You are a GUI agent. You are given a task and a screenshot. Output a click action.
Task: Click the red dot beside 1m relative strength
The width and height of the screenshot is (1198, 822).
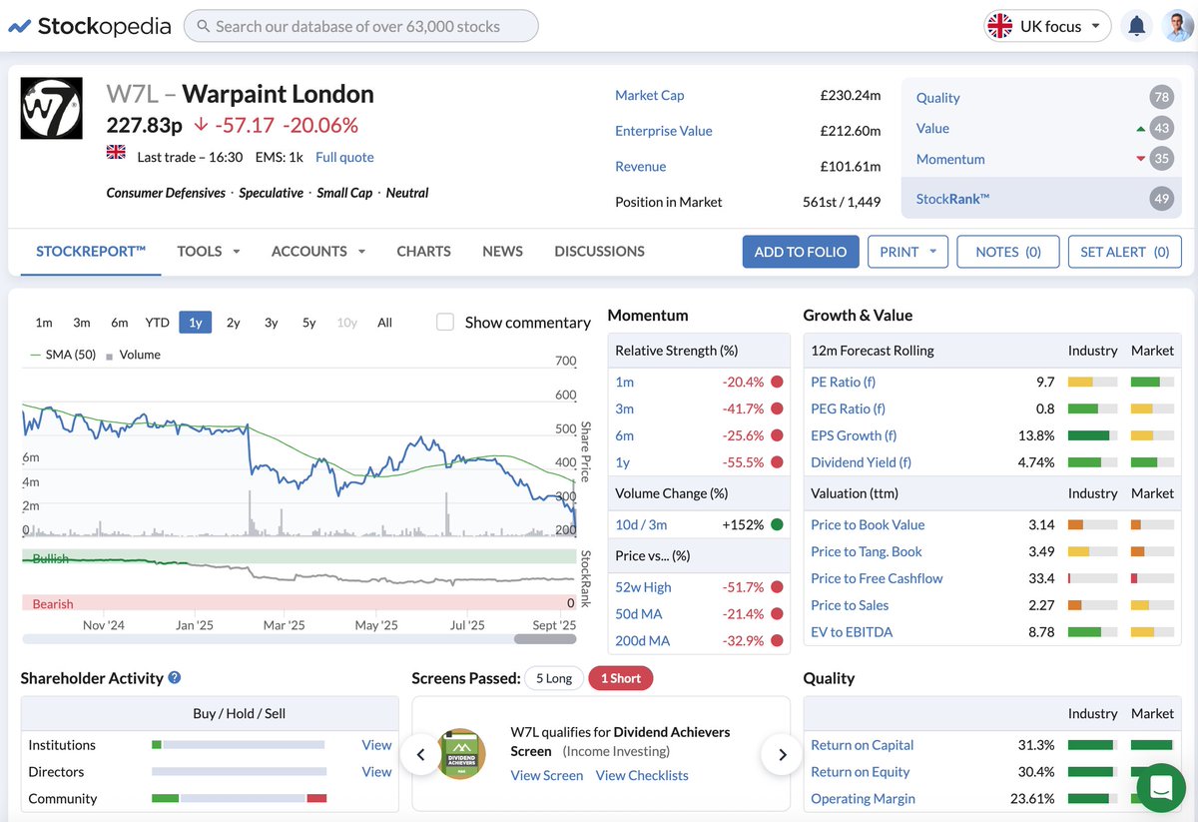[777, 382]
